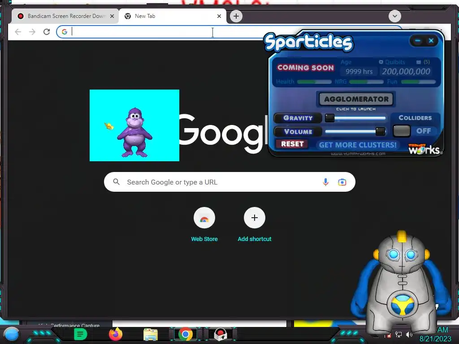Close the New Tab tab
459x344 pixels.
point(219,16)
